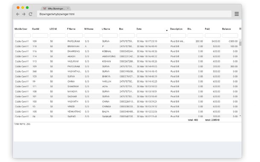
Task: Select the BRAMAIAH customer row
Action: [126, 47]
